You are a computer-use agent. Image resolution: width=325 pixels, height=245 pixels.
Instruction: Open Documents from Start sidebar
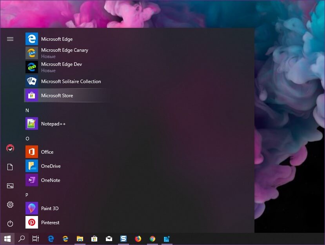coord(10,167)
